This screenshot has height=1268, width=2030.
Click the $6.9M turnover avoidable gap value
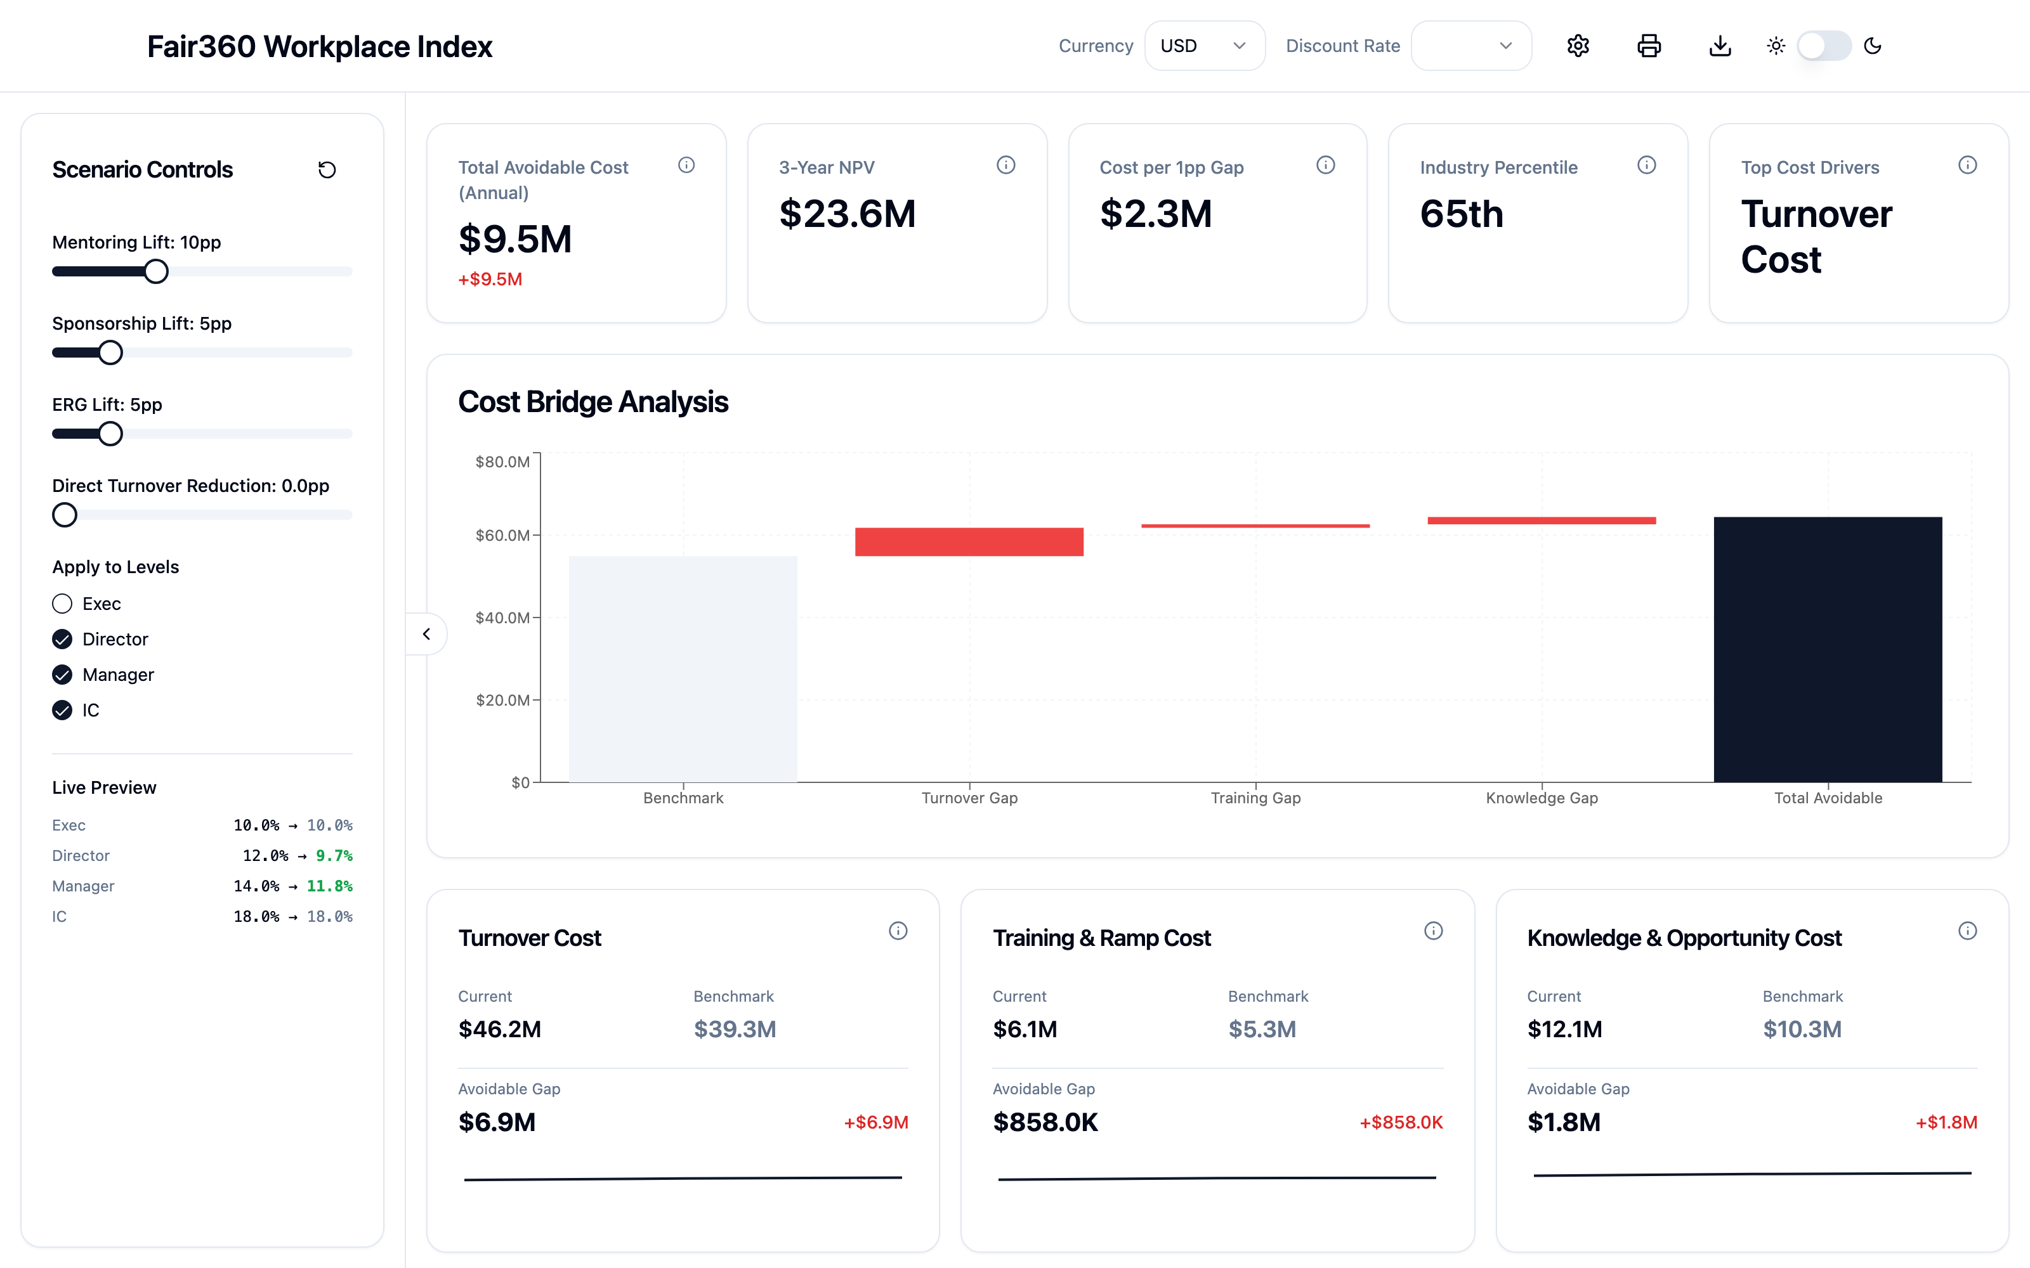point(497,1122)
